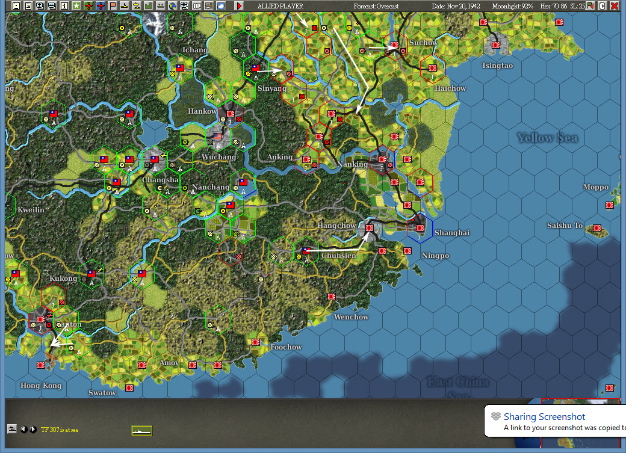Viewport: 626px width, 453px height.
Task: Select the Japanese flag at Wenchow
Action: pyautogui.click(x=332, y=297)
